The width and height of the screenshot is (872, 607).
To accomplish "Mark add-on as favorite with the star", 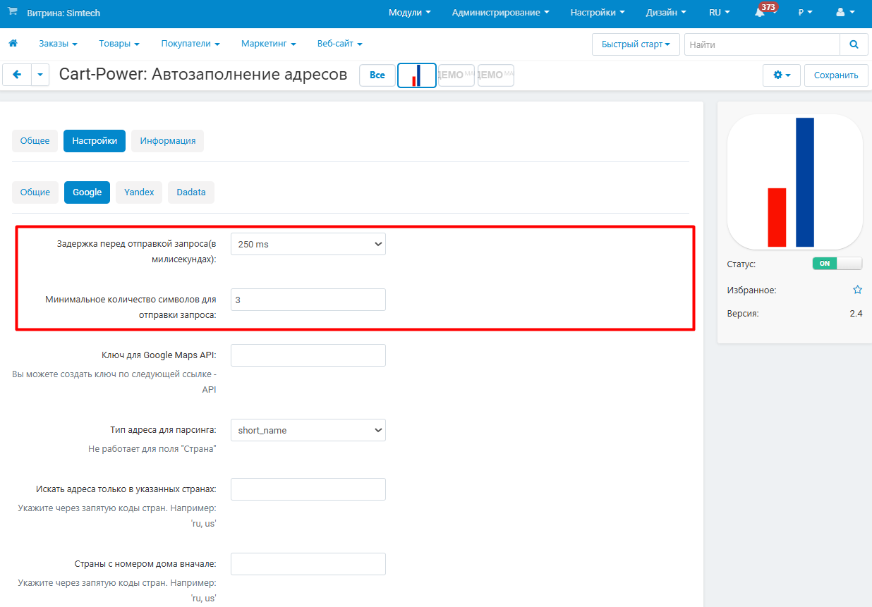I will (857, 290).
